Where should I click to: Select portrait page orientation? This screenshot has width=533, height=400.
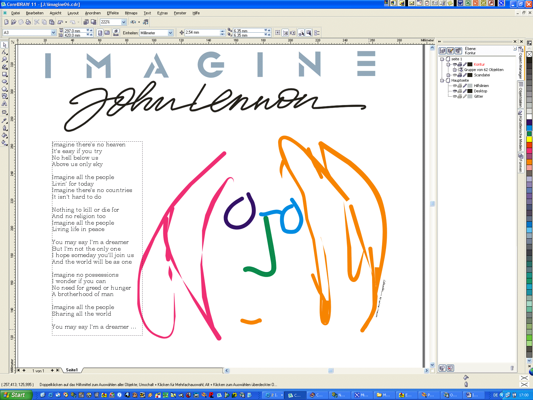(x=100, y=33)
